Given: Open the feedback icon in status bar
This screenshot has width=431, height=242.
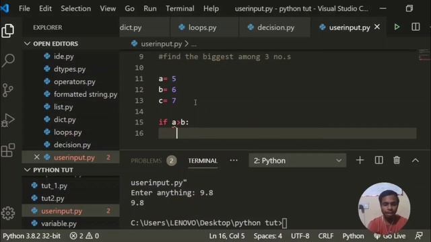Looking at the screenshot, I should (x=419, y=235).
